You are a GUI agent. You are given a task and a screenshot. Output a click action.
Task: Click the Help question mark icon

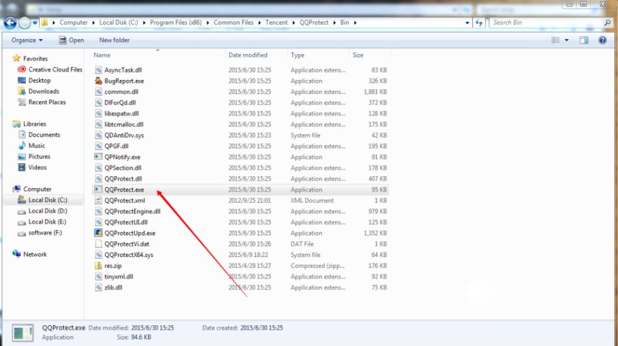tap(602, 40)
